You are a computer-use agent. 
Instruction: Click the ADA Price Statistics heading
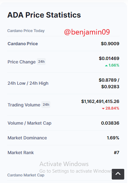pyautogui.click(x=44, y=15)
